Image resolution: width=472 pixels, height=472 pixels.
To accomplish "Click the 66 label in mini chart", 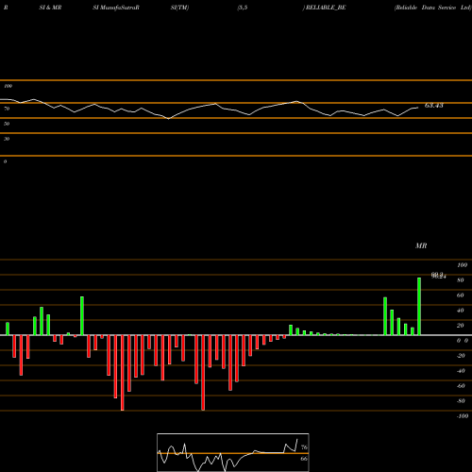I will pos(304,459).
